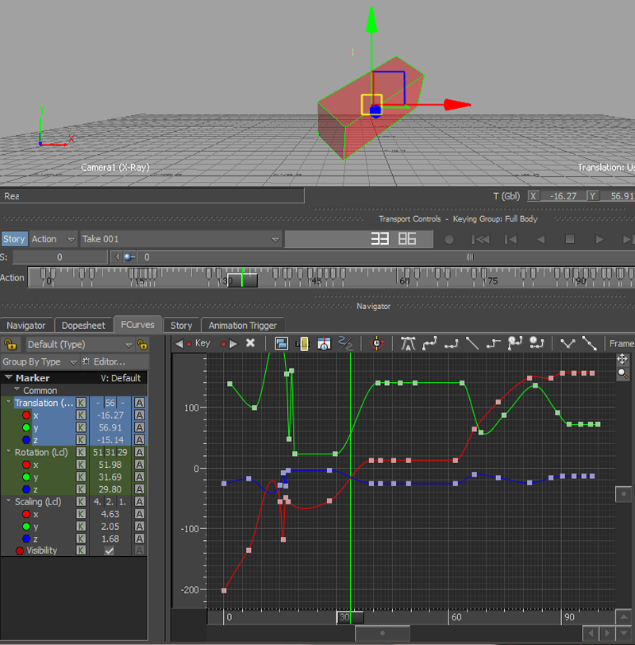Screen dimensions: 635x645
Task: Switch to the Navigator tab
Action: [x=26, y=326]
